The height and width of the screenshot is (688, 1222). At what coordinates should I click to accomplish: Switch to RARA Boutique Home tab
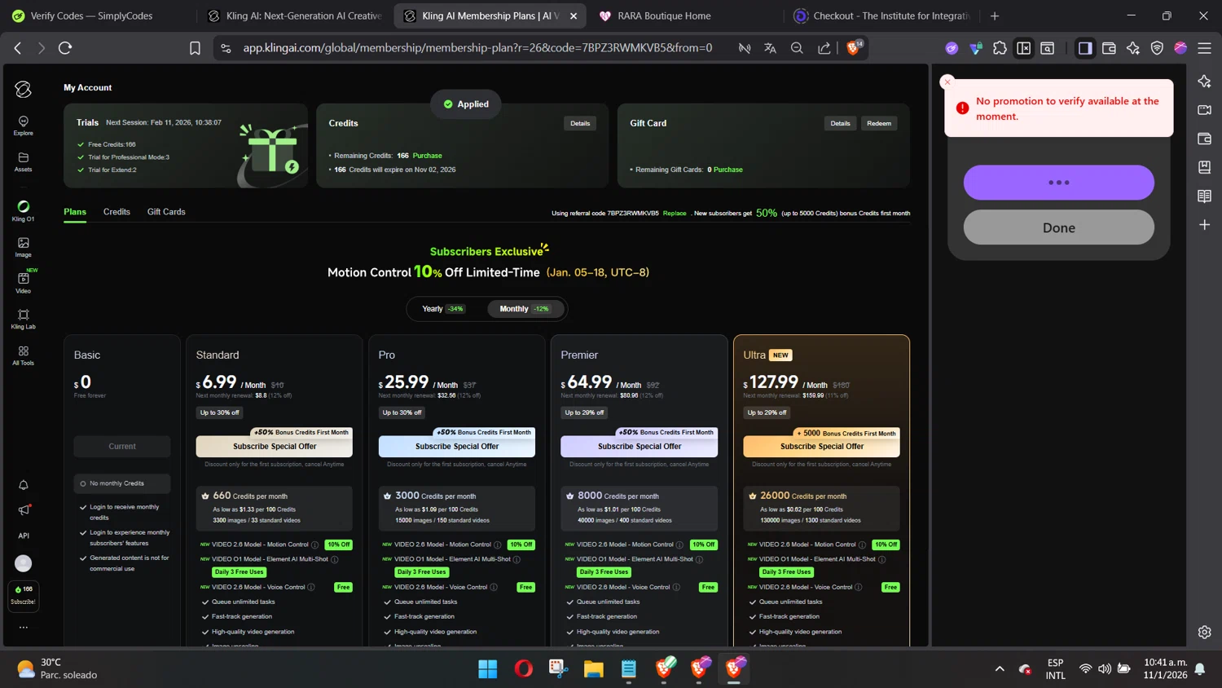coord(664,15)
